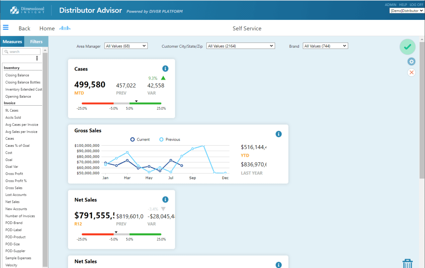Select the Previous series radio button
This screenshot has width=425, height=268.
[161, 139]
